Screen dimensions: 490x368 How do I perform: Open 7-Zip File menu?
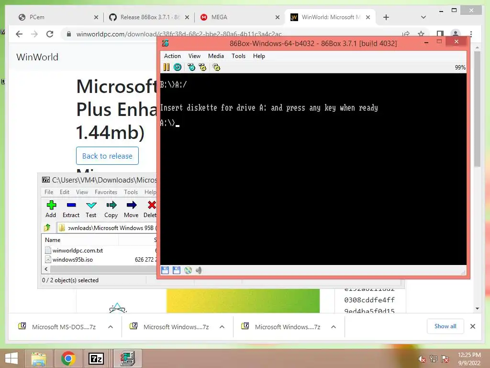pyautogui.click(x=49, y=192)
